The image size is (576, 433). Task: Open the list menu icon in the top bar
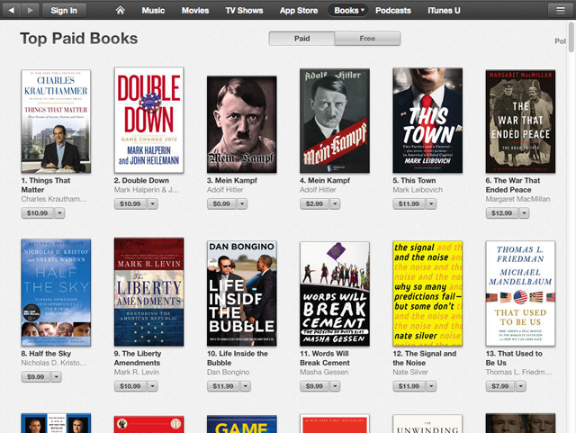pyautogui.click(x=560, y=10)
